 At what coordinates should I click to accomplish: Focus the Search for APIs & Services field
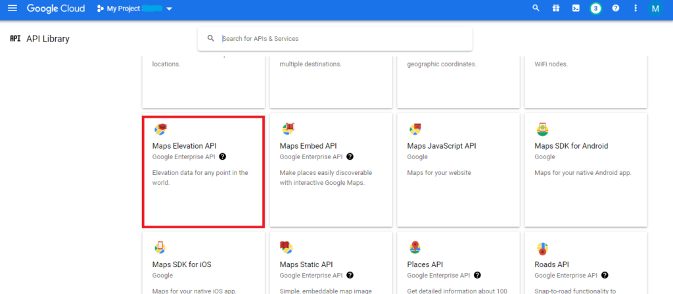[x=335, y=39]
